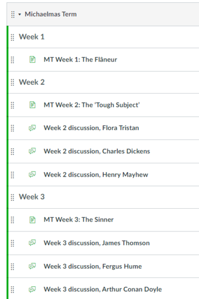This screenshot has width=199, height=299.
Task: Select the Week 3 subheader text
Action: pyautogui.click(x=32, y=197)
